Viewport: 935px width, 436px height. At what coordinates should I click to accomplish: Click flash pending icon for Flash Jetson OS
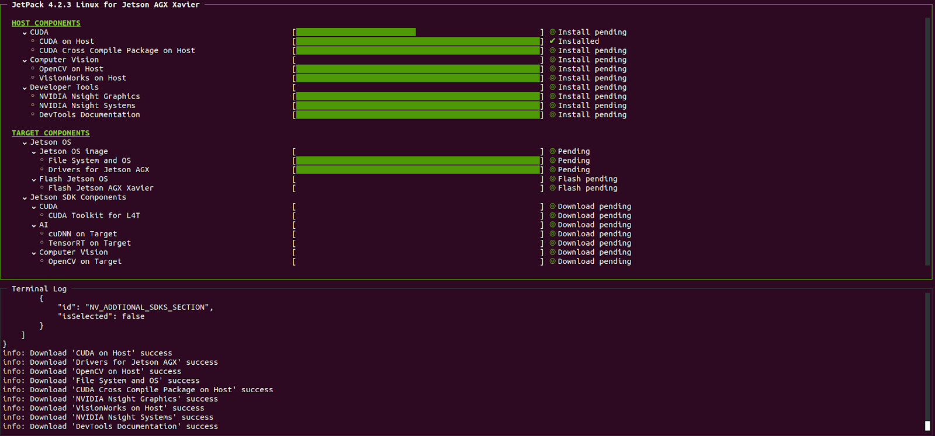(x=552, y=179)
